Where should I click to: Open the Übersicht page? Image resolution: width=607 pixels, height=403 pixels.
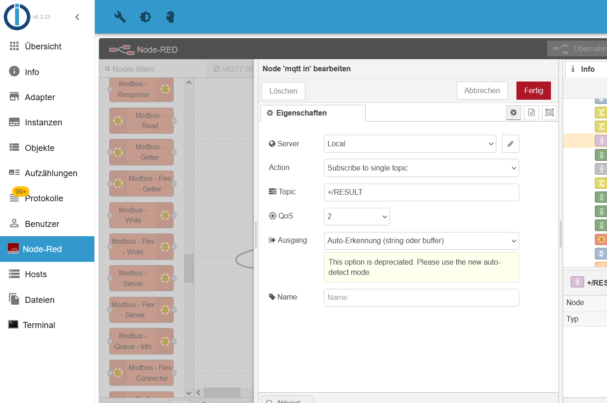[47, 47]
